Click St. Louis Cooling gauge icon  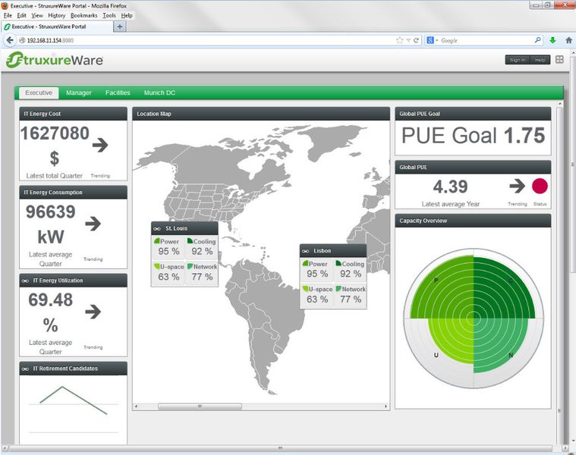pos(190,241)
